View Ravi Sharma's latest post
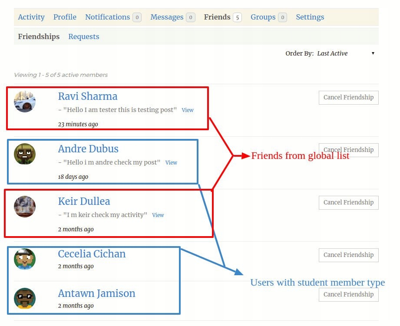The width and height of the screenshot is (400, 326). coord(188,110)
